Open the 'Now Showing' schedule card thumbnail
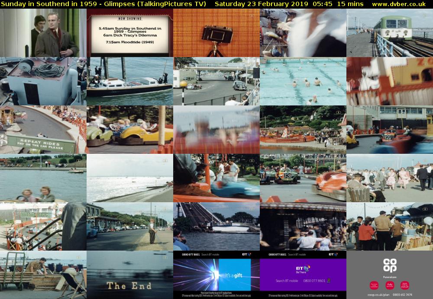The image size is (433, 299). [130, 33]
